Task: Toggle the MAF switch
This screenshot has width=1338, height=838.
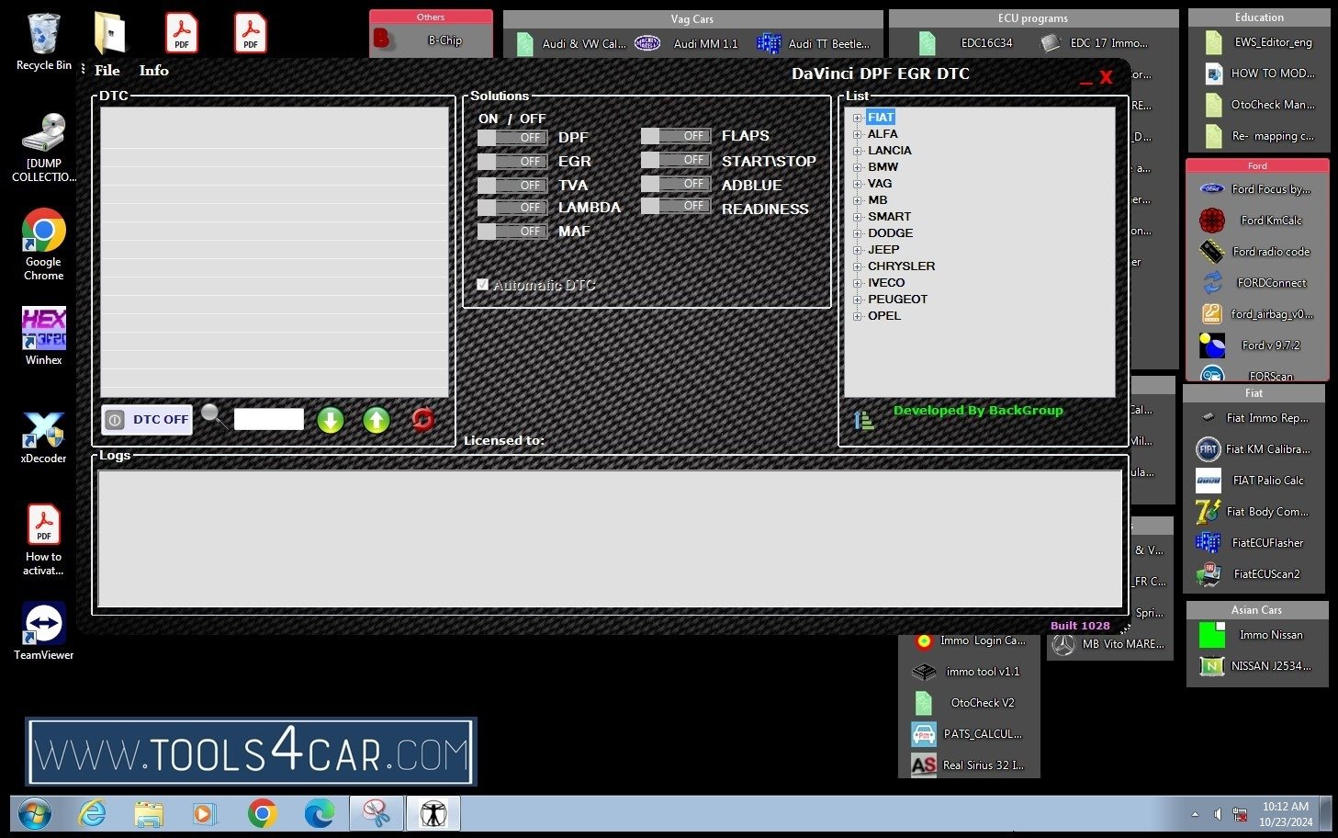Action: coord(512,232)
